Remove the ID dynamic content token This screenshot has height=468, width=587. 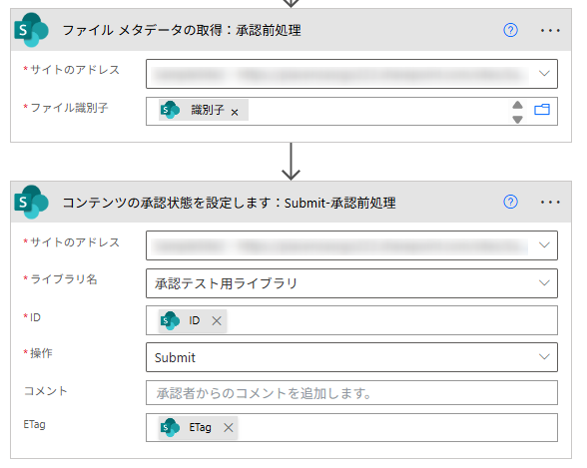tap(217, 320)
